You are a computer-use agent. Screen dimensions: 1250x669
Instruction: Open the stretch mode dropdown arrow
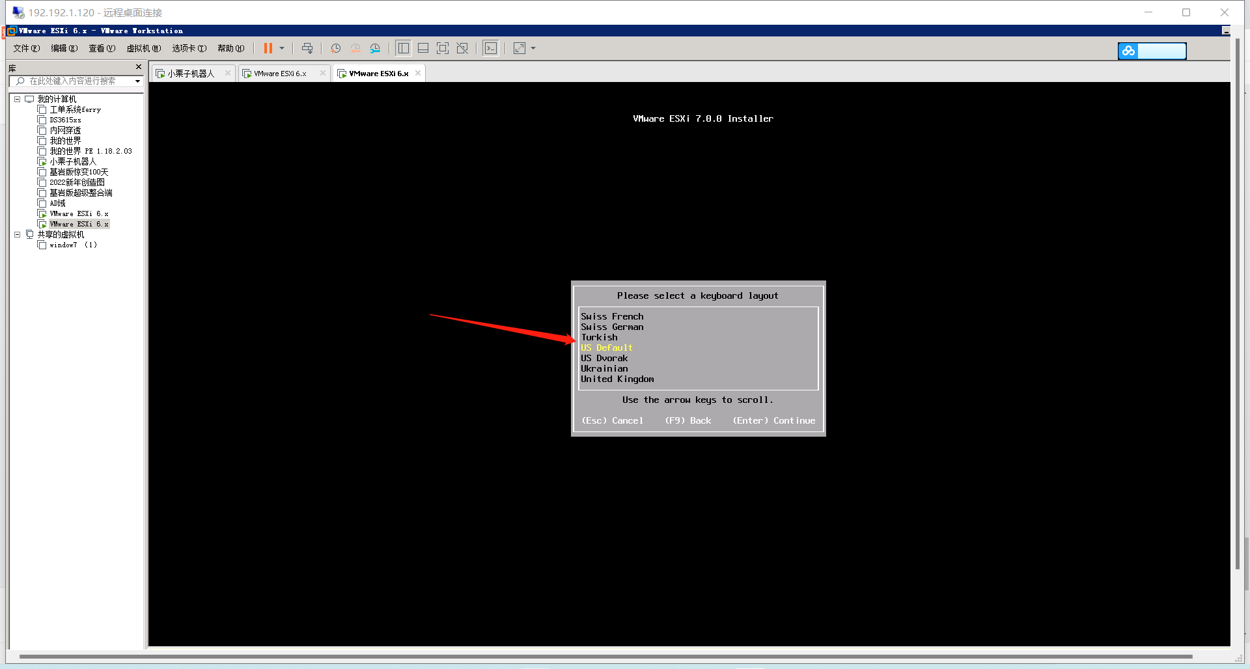coord(533,48)
